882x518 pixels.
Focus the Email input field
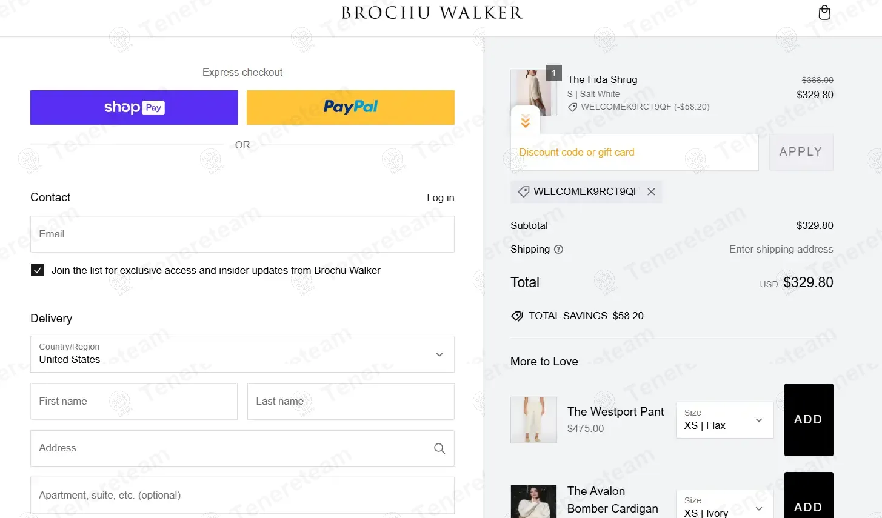pos(242,234)
